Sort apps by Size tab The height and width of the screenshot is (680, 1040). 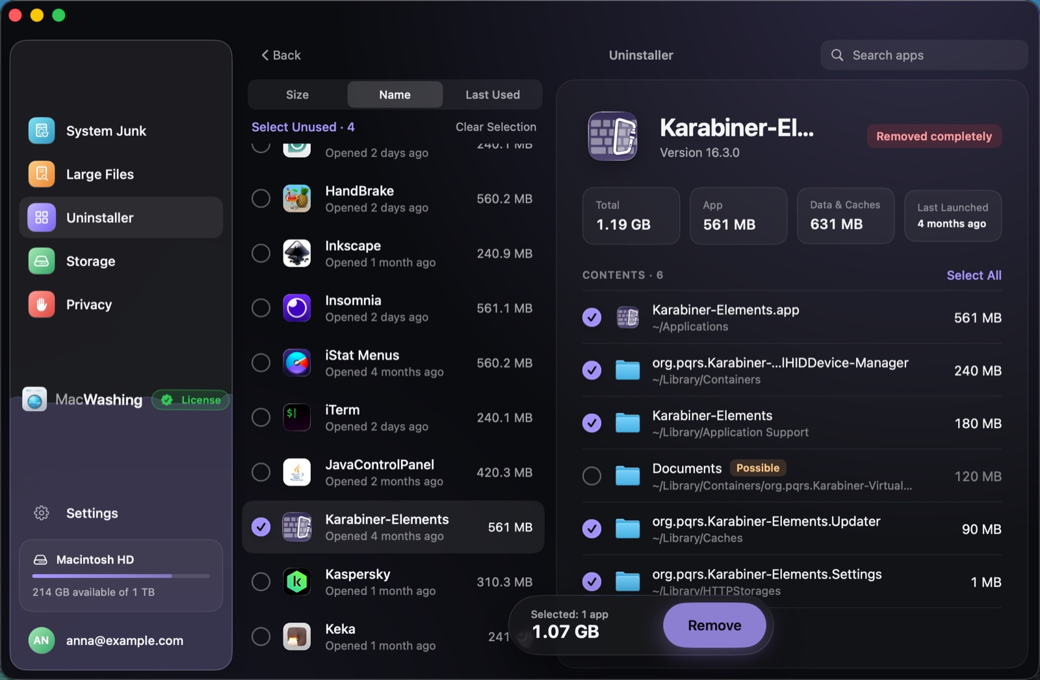point(297,95)
